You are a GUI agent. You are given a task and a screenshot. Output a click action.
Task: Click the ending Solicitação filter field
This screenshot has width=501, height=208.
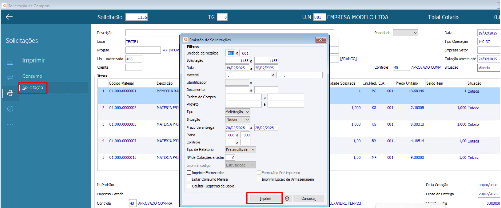click(266, 61)
